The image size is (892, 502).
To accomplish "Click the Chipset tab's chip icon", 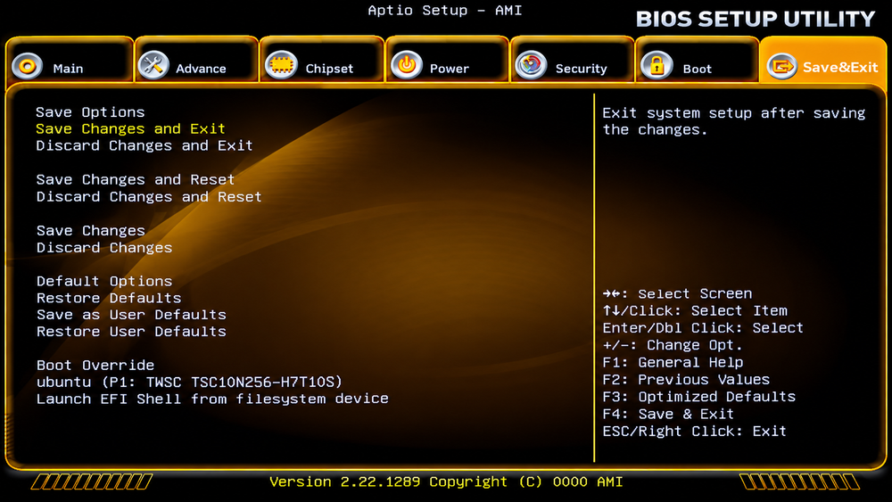I will point(281,65).
